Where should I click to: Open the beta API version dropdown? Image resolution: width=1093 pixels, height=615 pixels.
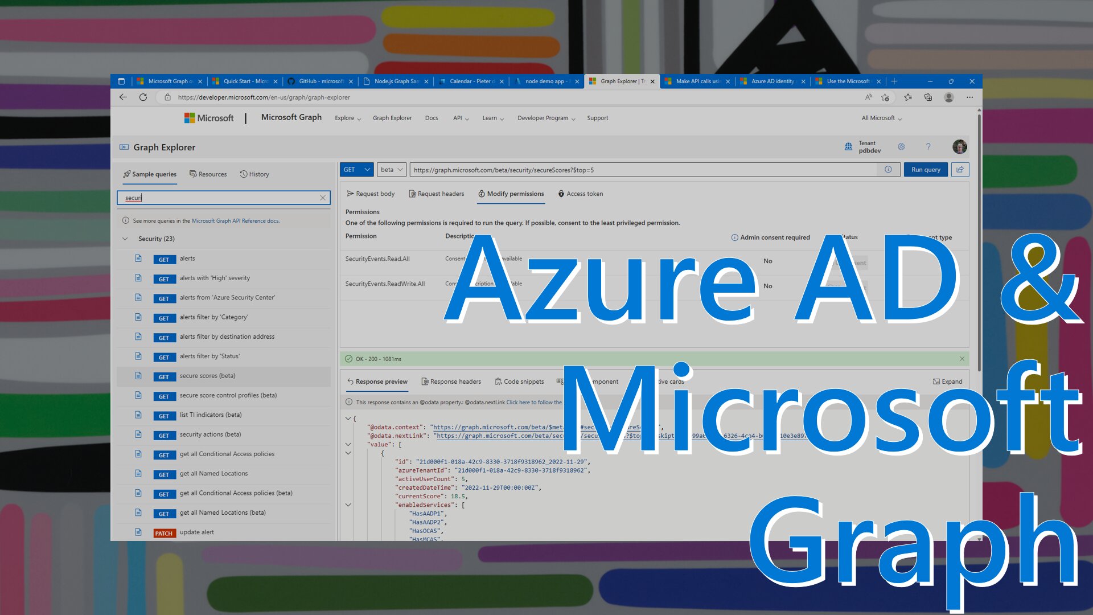click(391, 169)
